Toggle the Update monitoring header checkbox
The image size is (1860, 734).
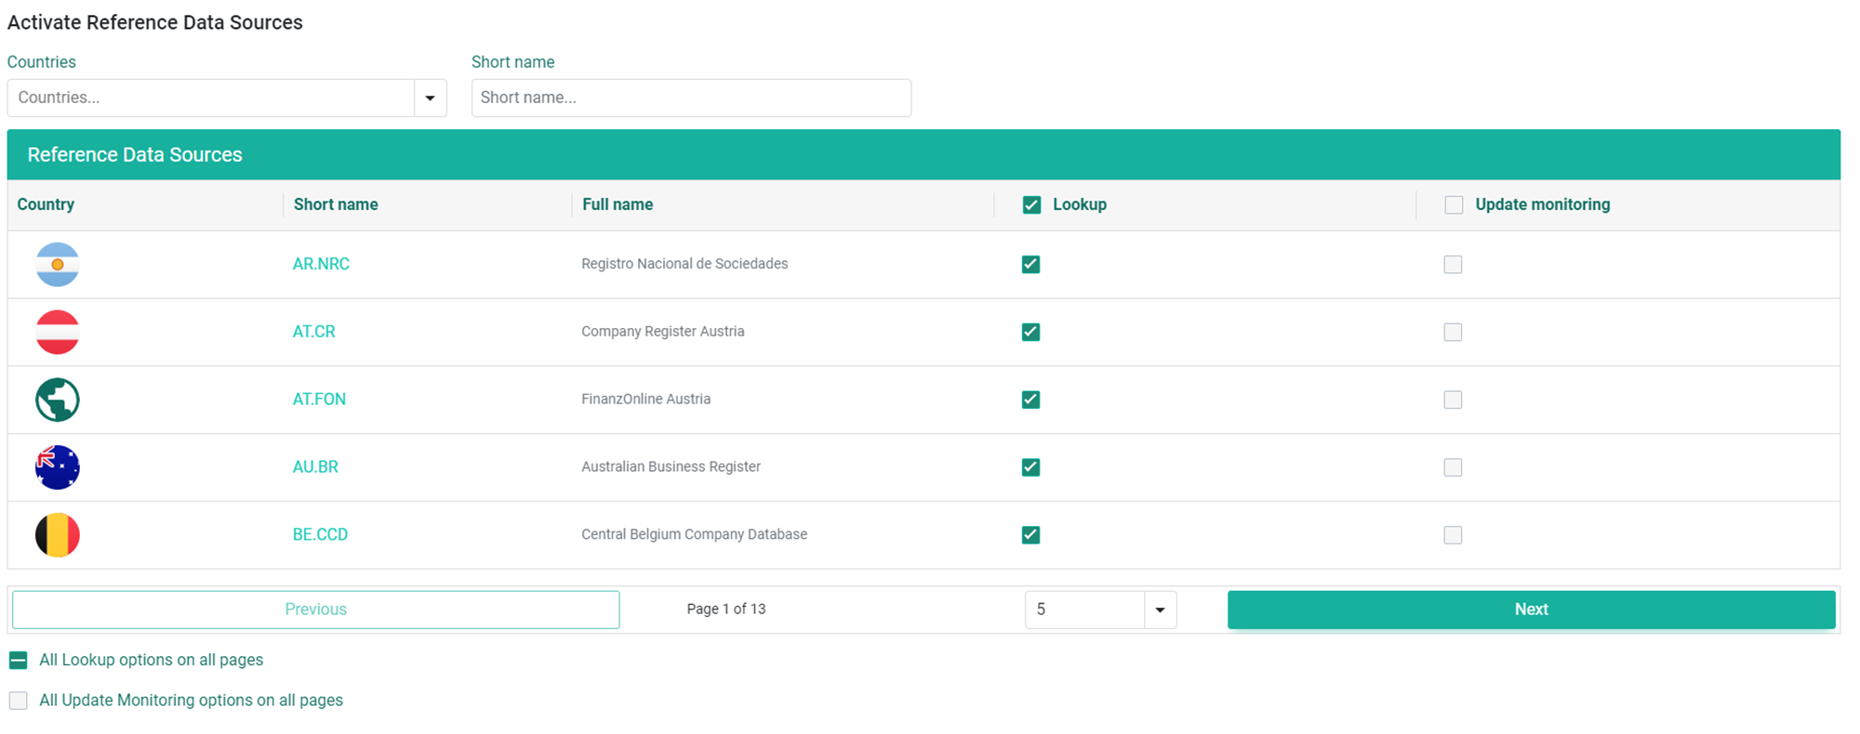pos(1454,205)
